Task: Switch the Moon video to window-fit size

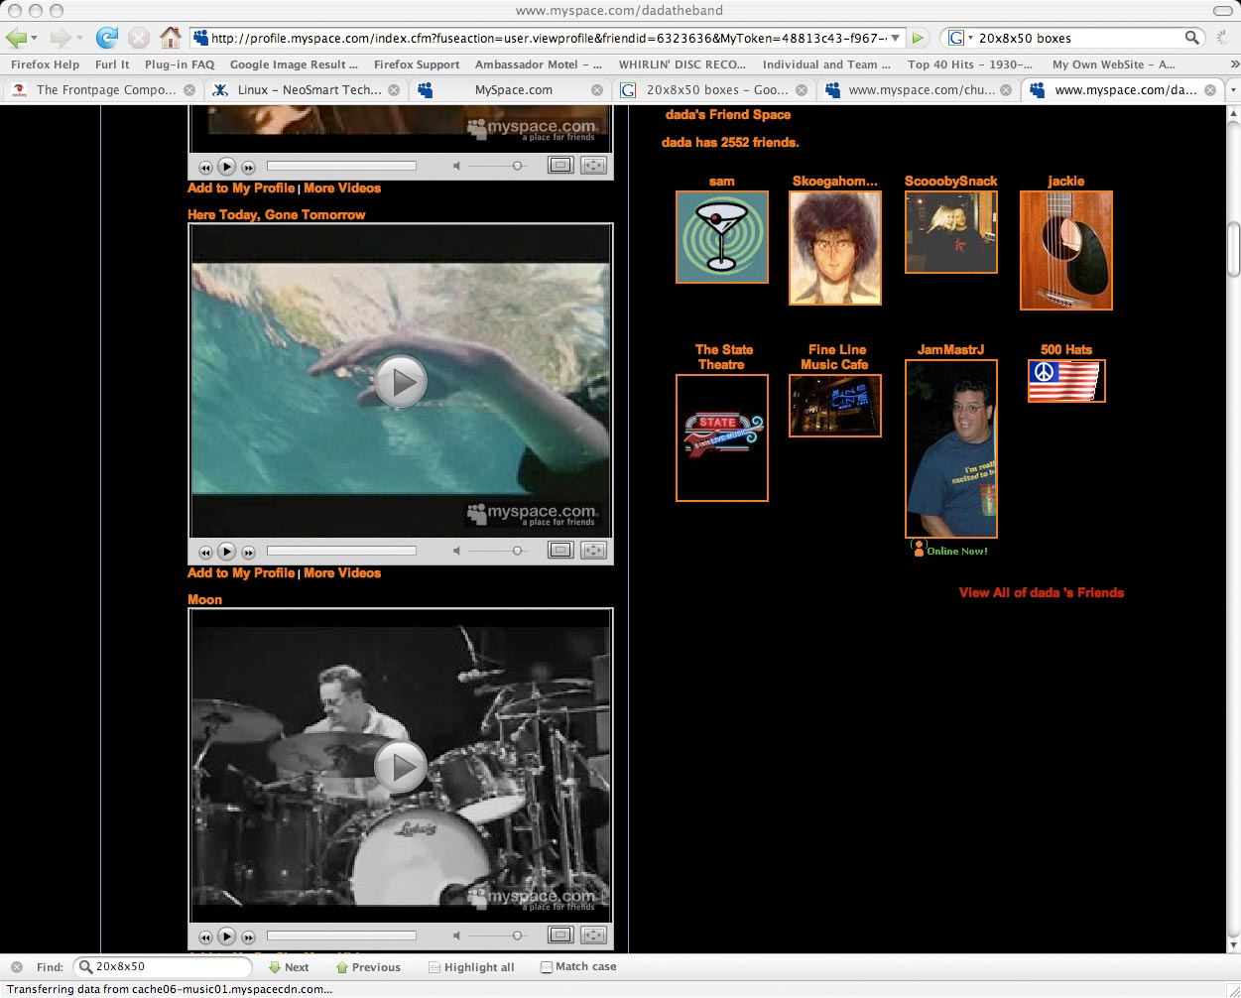Action: pos(560,936)
